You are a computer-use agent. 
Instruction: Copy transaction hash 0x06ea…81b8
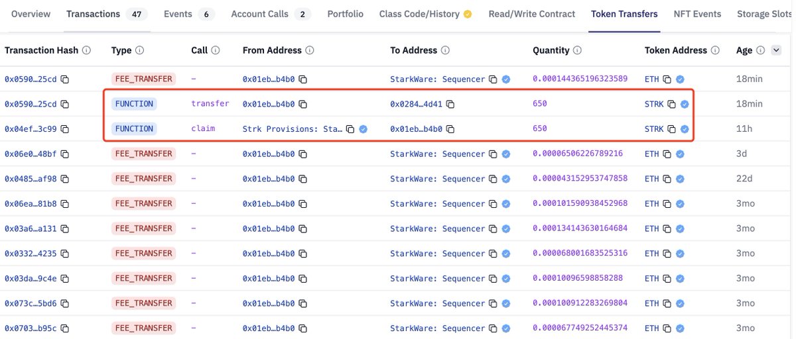65,204
